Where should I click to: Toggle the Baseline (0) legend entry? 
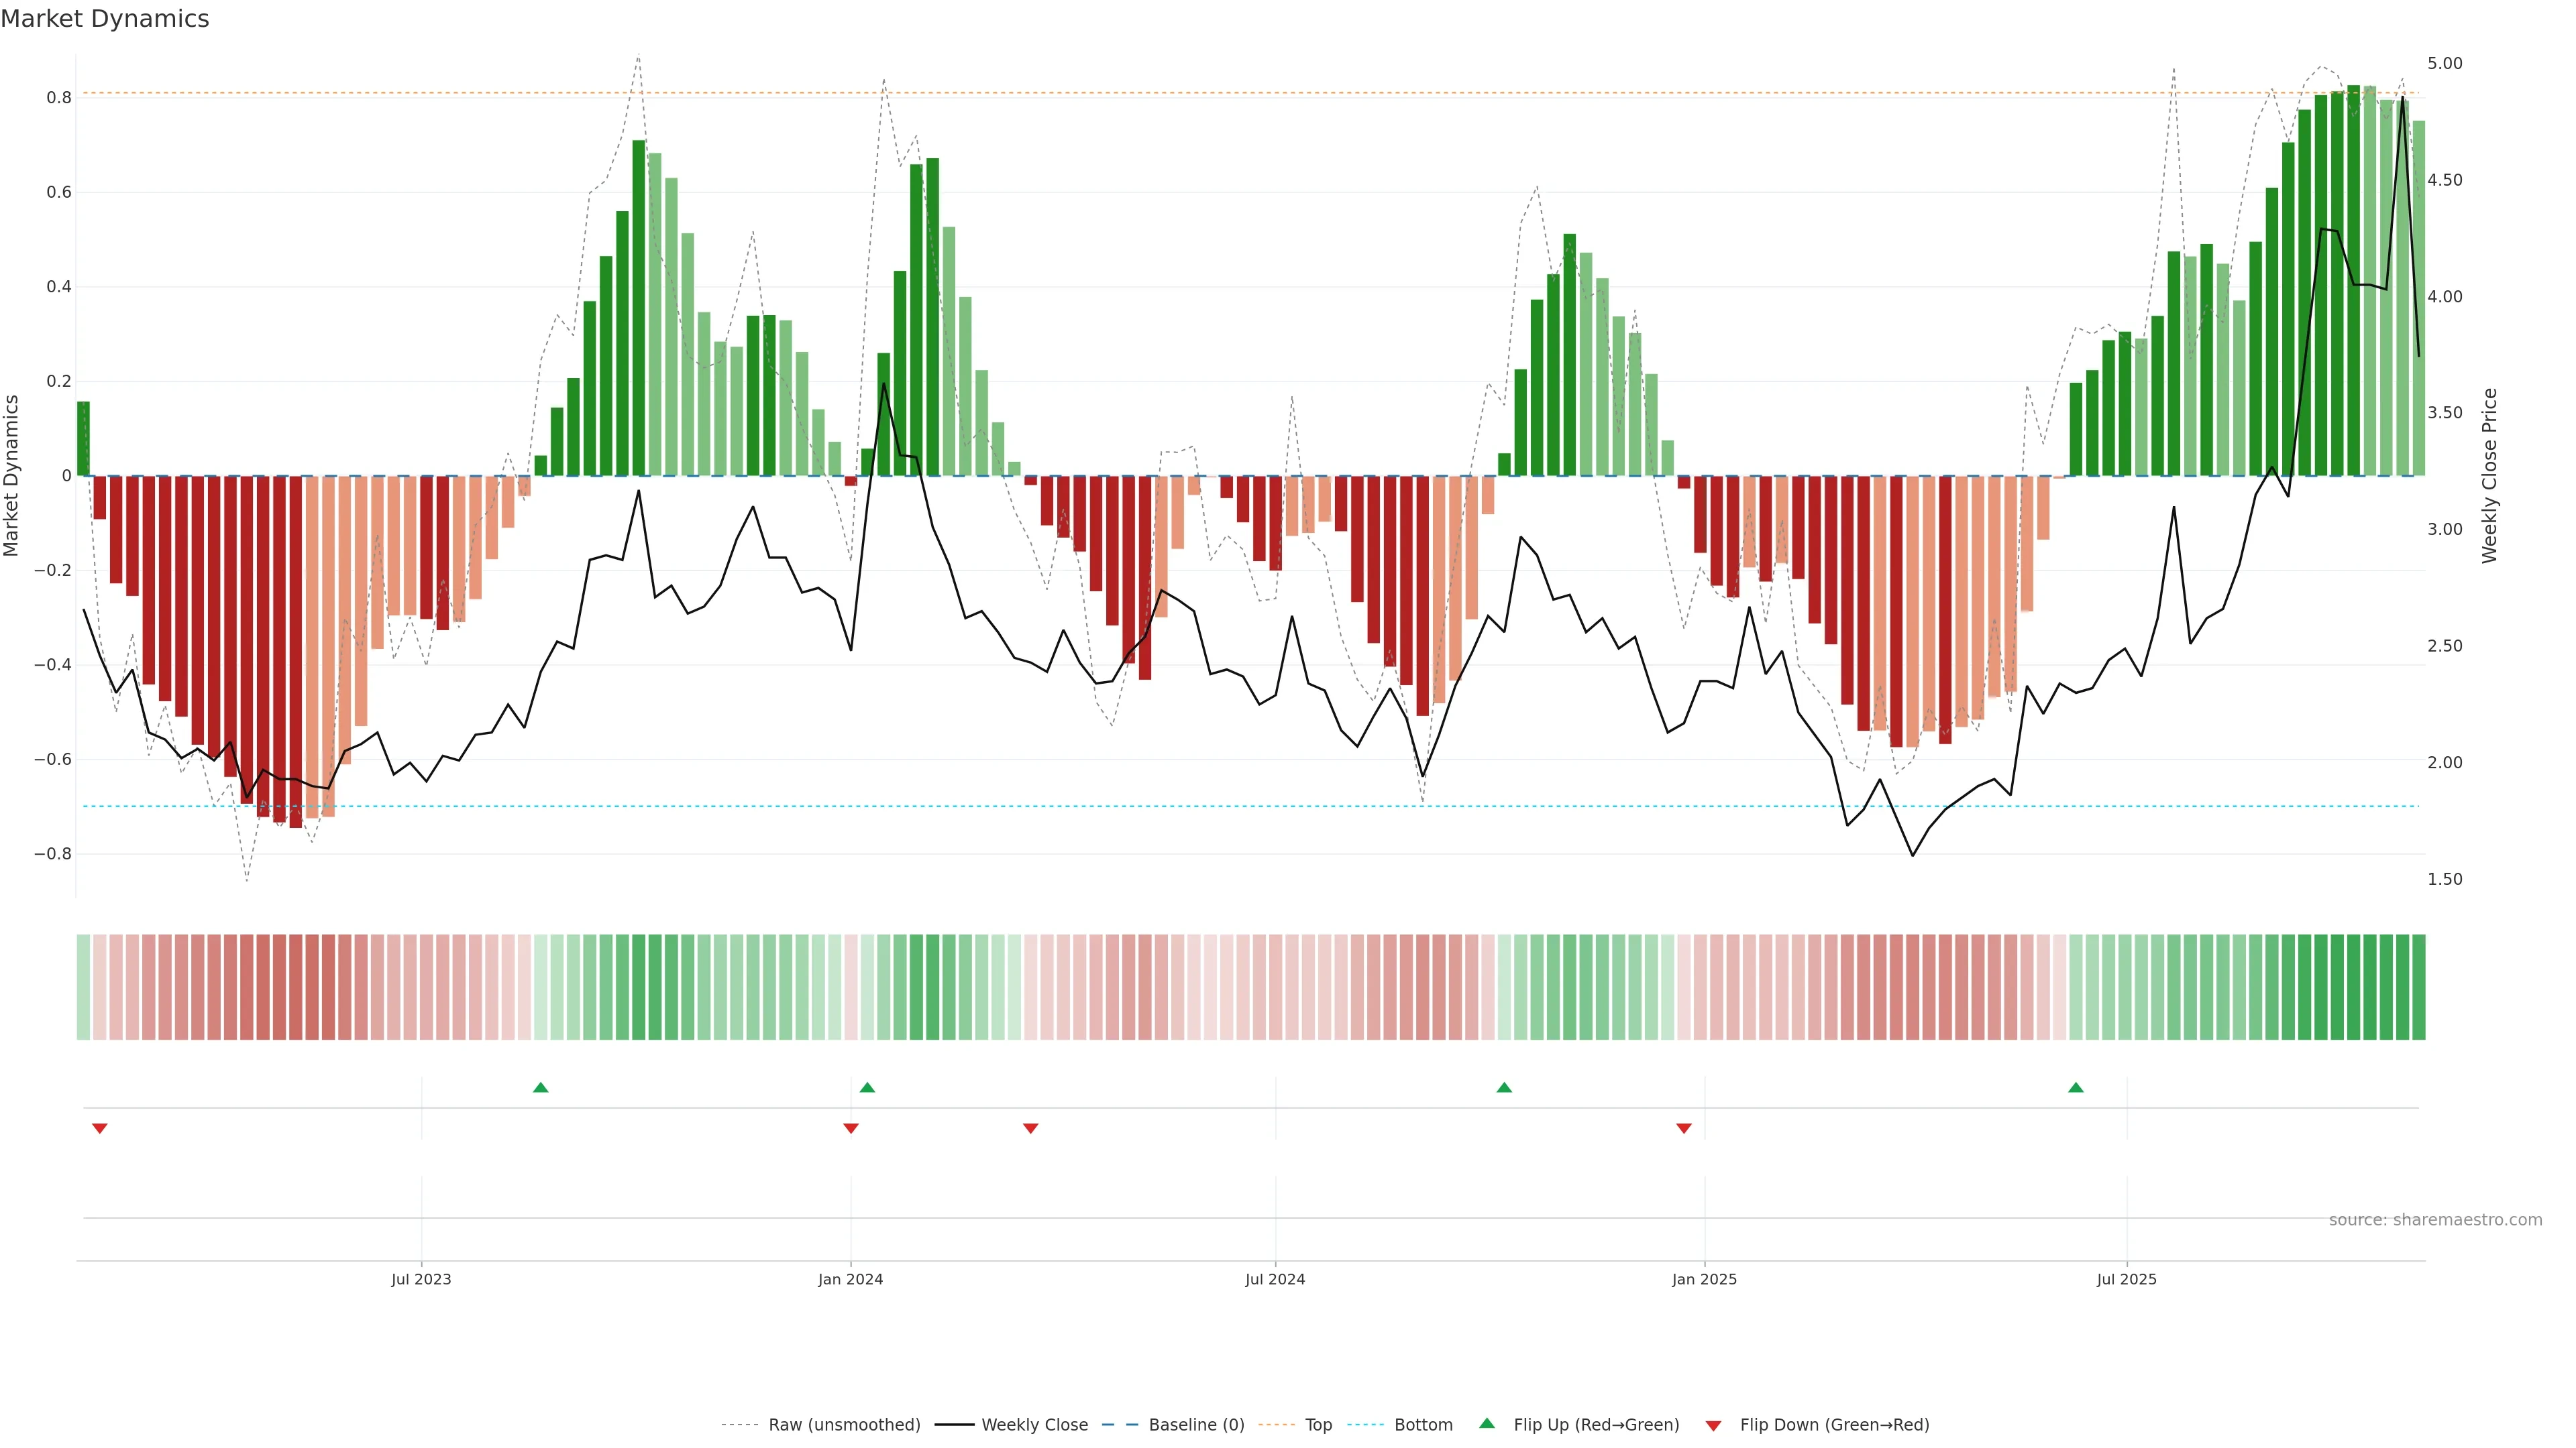[1196, 1425]
